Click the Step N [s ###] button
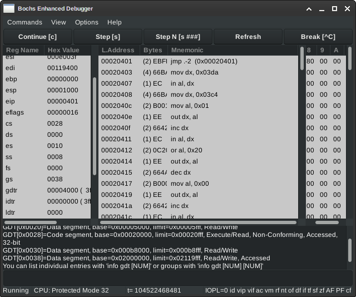Viewport: 356px width, 297px height. 178,37
